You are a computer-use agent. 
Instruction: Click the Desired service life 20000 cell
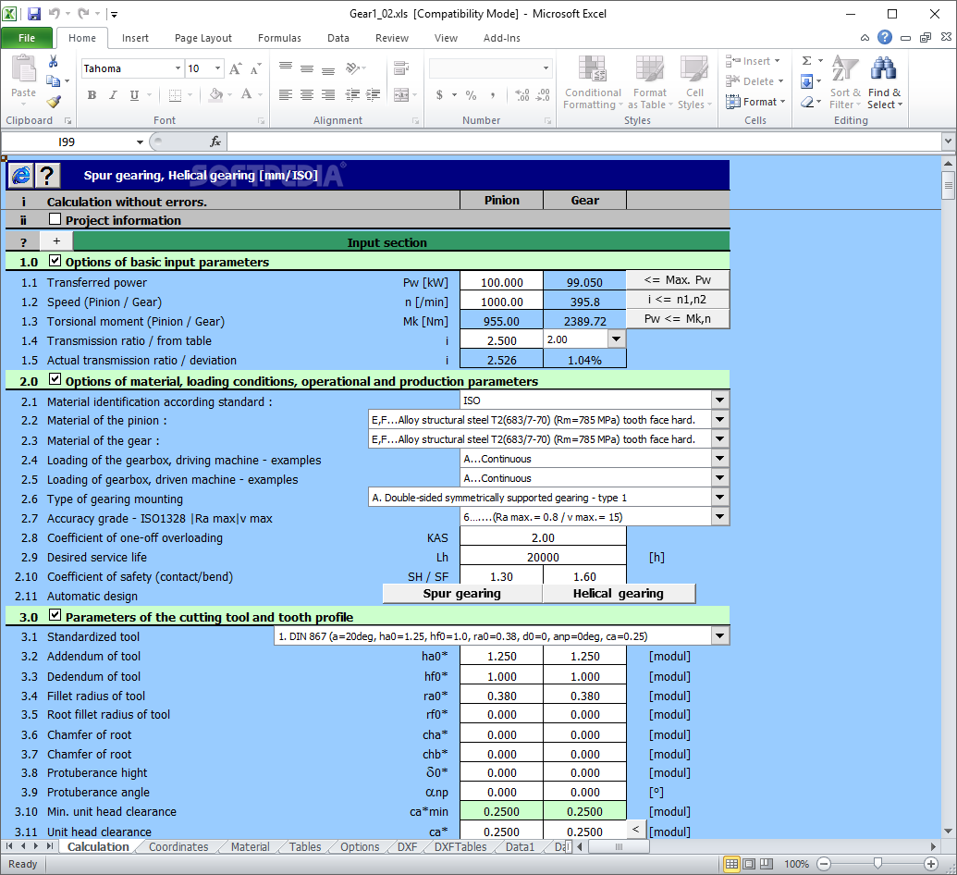coord(543,557)
